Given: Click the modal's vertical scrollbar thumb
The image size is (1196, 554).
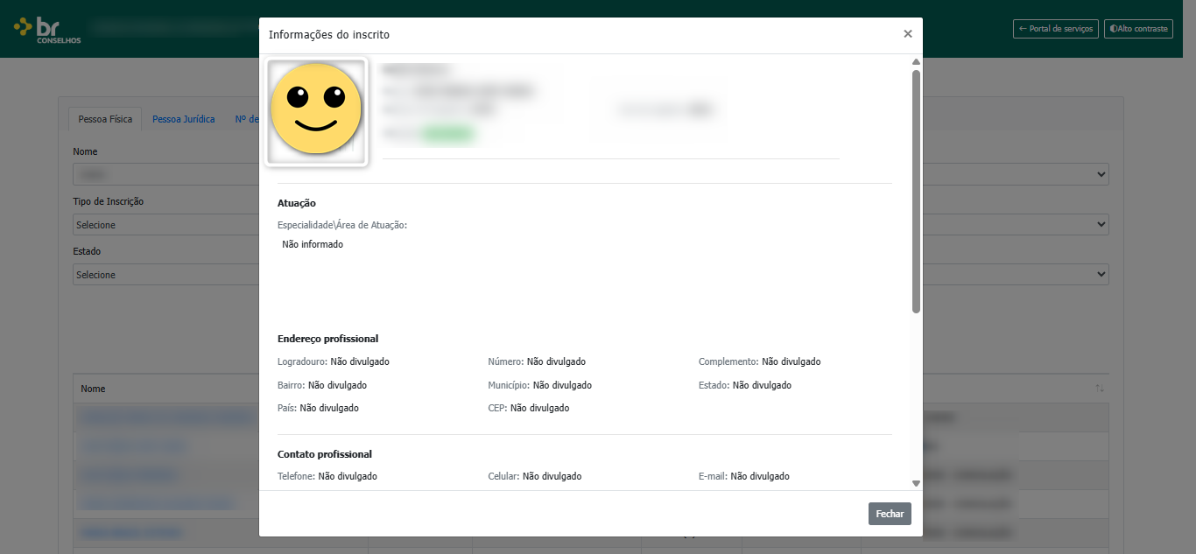Looking at the screenshot, I should click(x=916, y=192).
